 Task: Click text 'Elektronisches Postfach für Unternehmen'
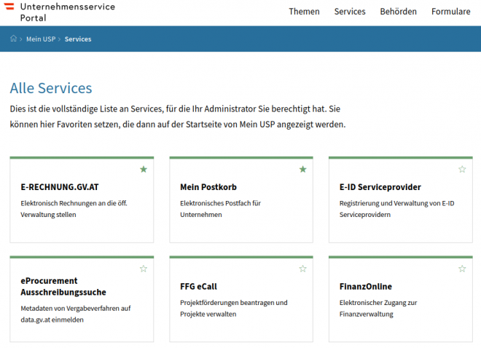(x=220, y=209)
